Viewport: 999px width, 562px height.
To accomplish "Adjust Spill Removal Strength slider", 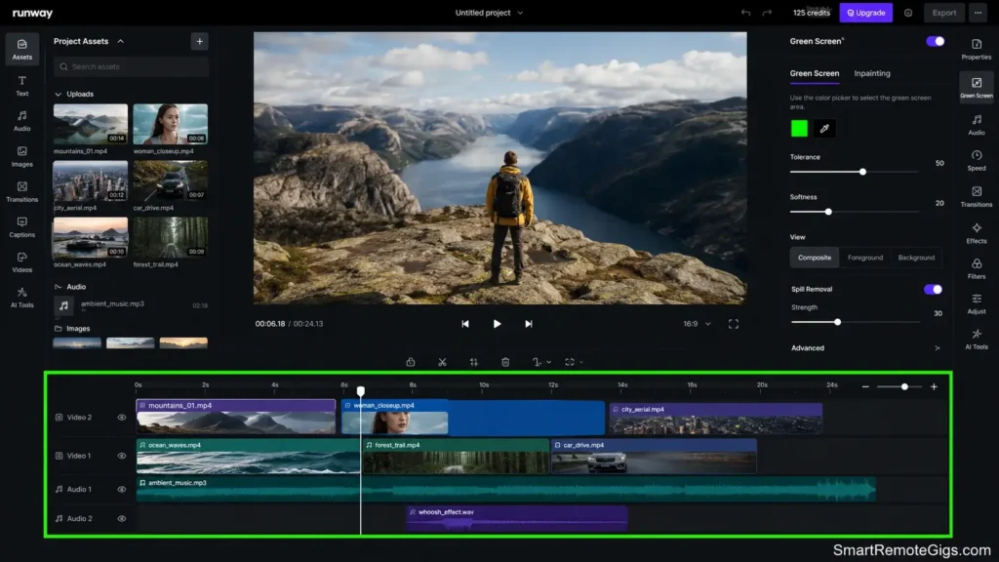I will pyautogui.click(x=837, y=322).
